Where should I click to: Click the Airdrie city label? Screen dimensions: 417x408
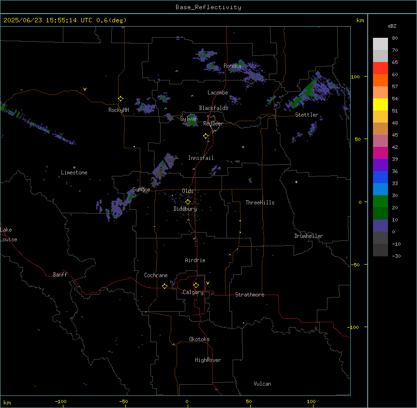tap(195, 260)
